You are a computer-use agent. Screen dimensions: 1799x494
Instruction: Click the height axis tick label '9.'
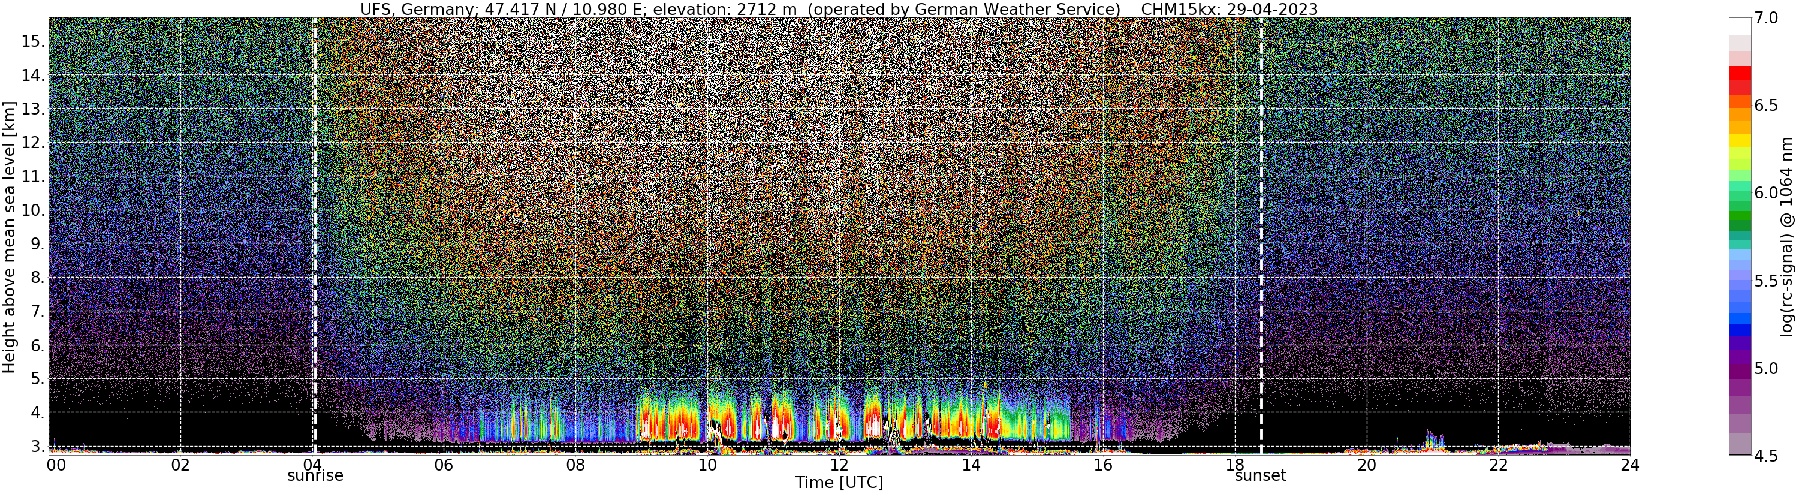37,244
